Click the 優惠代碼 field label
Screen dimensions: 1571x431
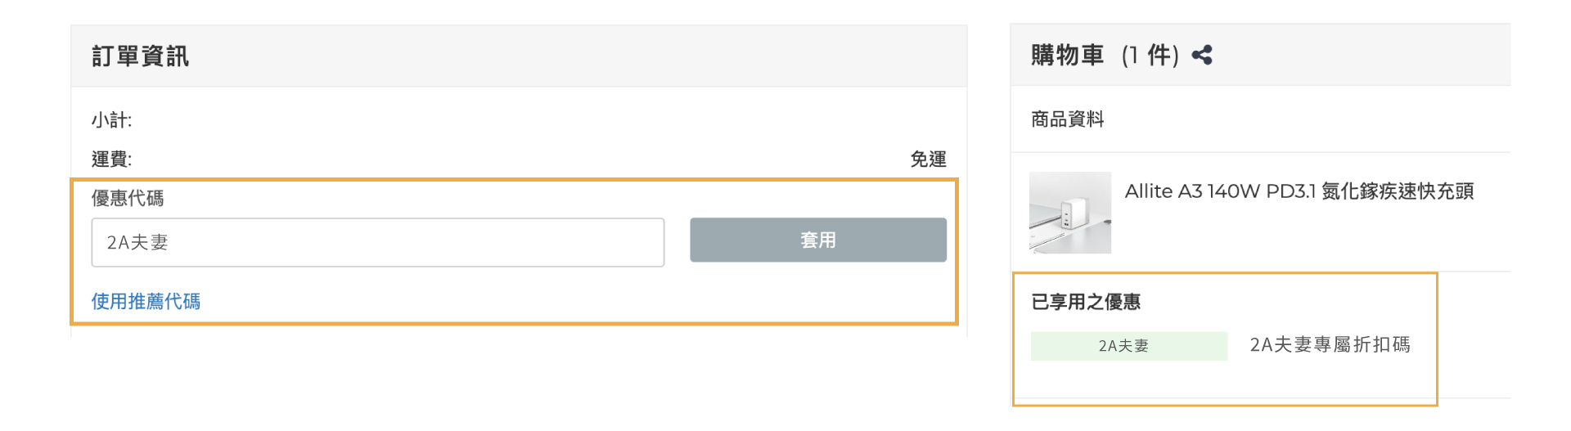[x=128, y=199]
